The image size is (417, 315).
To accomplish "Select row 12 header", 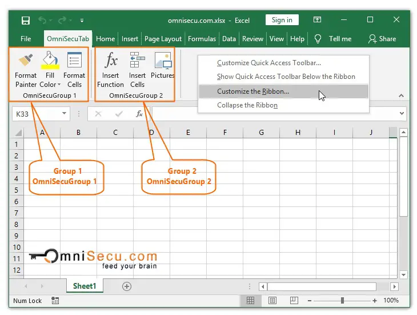I will coord(17,270).
